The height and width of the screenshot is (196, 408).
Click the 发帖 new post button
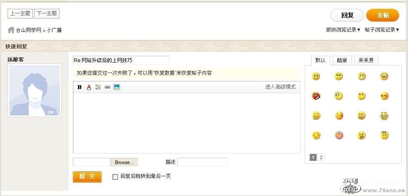coord(382,16)
